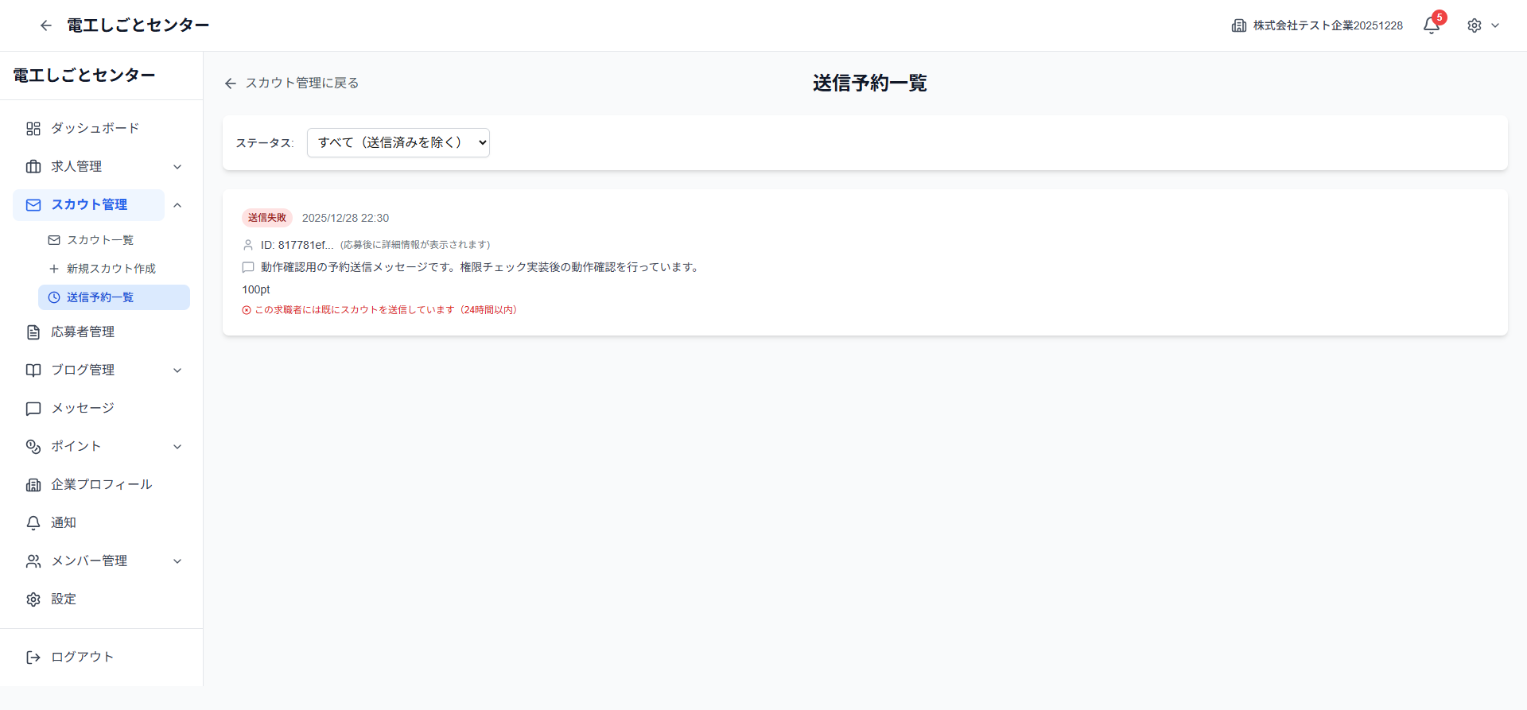Expand the ポイント chevron
The width and height of the screenshot is (1527, 710).
pyautogui.click(x=177, y=447)
